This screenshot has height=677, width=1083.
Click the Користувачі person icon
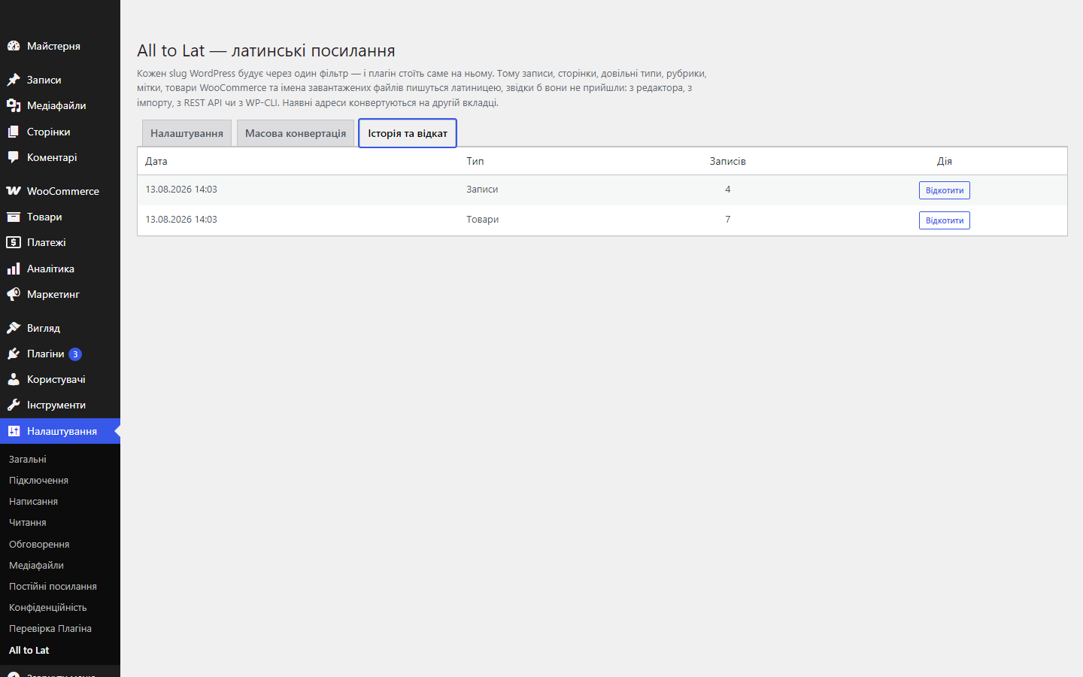(14, 379)
